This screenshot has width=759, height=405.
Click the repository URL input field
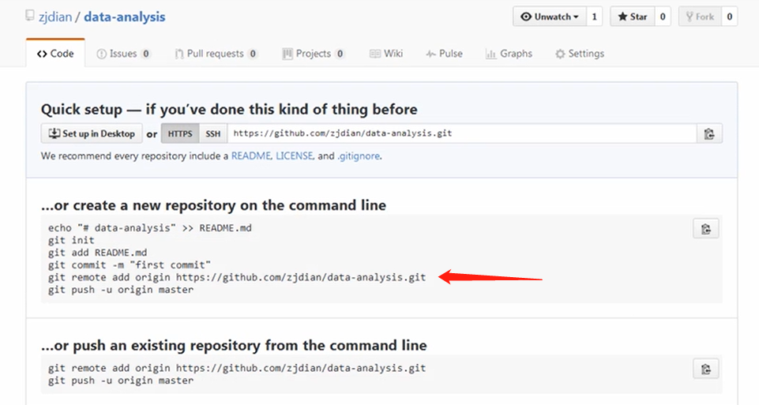(x=462, y=133)
